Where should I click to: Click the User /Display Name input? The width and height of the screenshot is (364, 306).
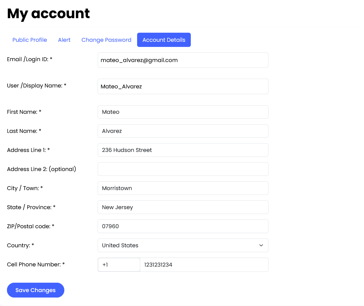pos(183,86)
